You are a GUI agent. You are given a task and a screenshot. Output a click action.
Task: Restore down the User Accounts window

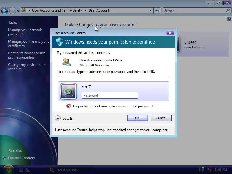pyautogui.click(x=218, y=3)
